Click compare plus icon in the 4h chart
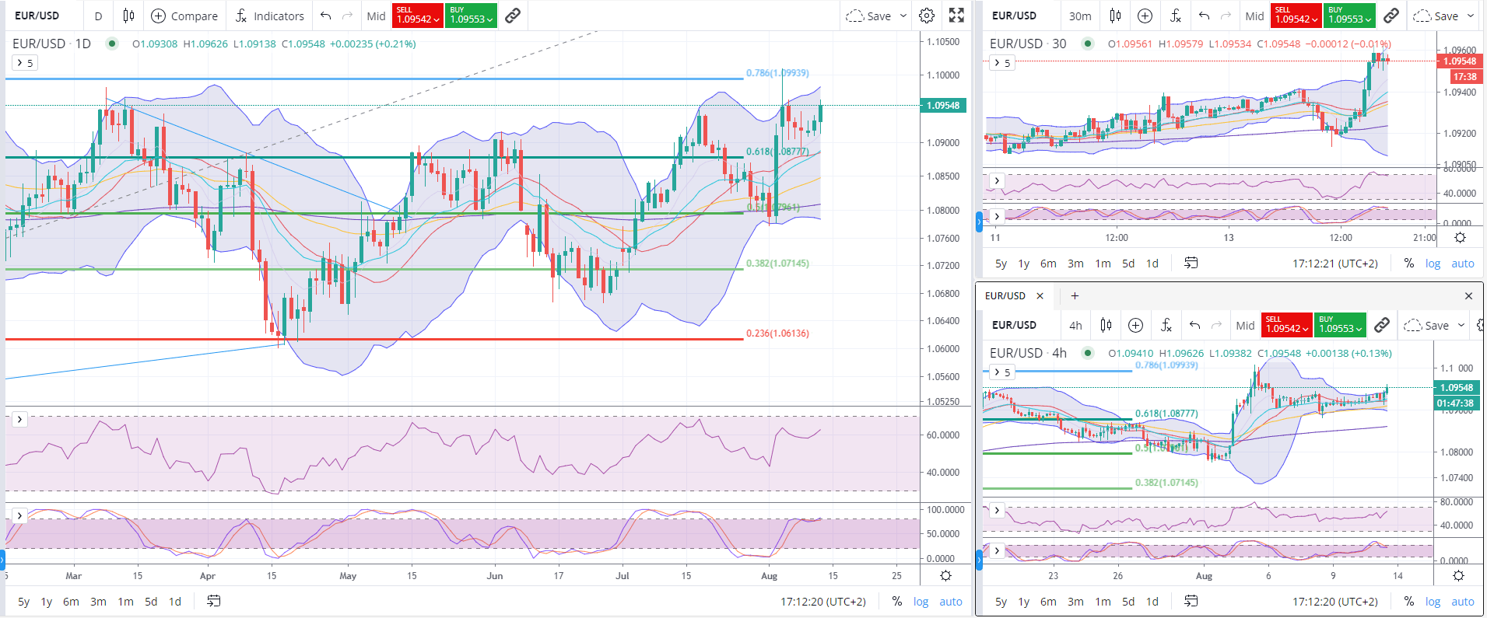 pyautogui.click(x=1135, y=325)
